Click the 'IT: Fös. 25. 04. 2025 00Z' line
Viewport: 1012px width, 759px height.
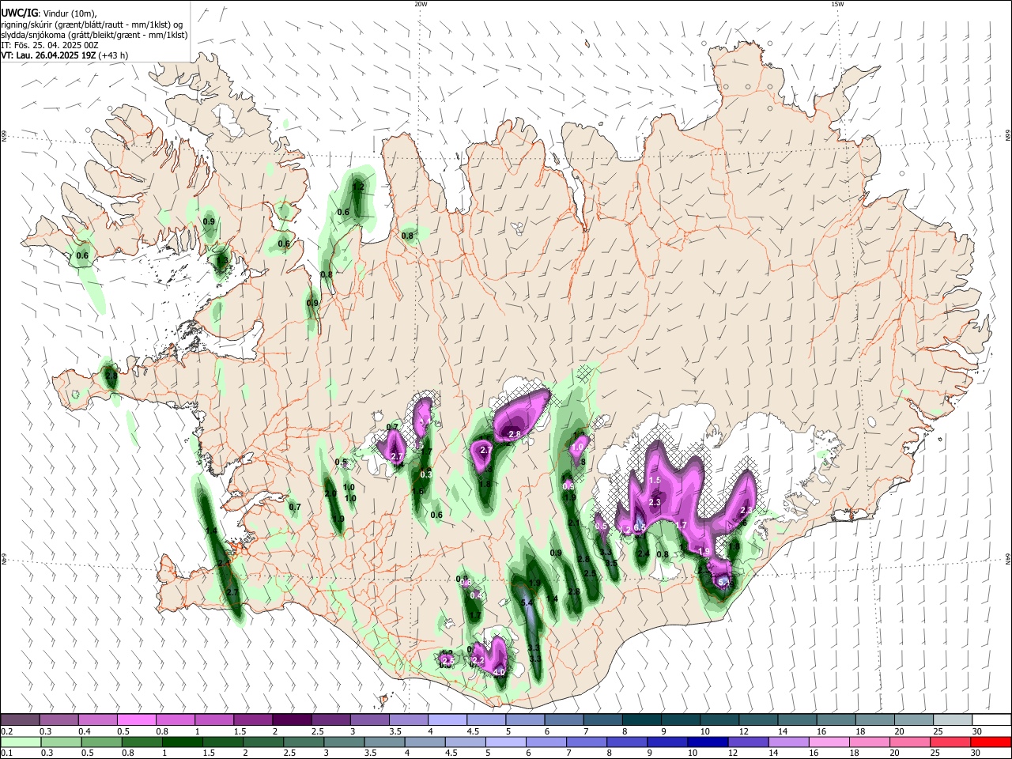pyautogui.click(x=50, y=45)
